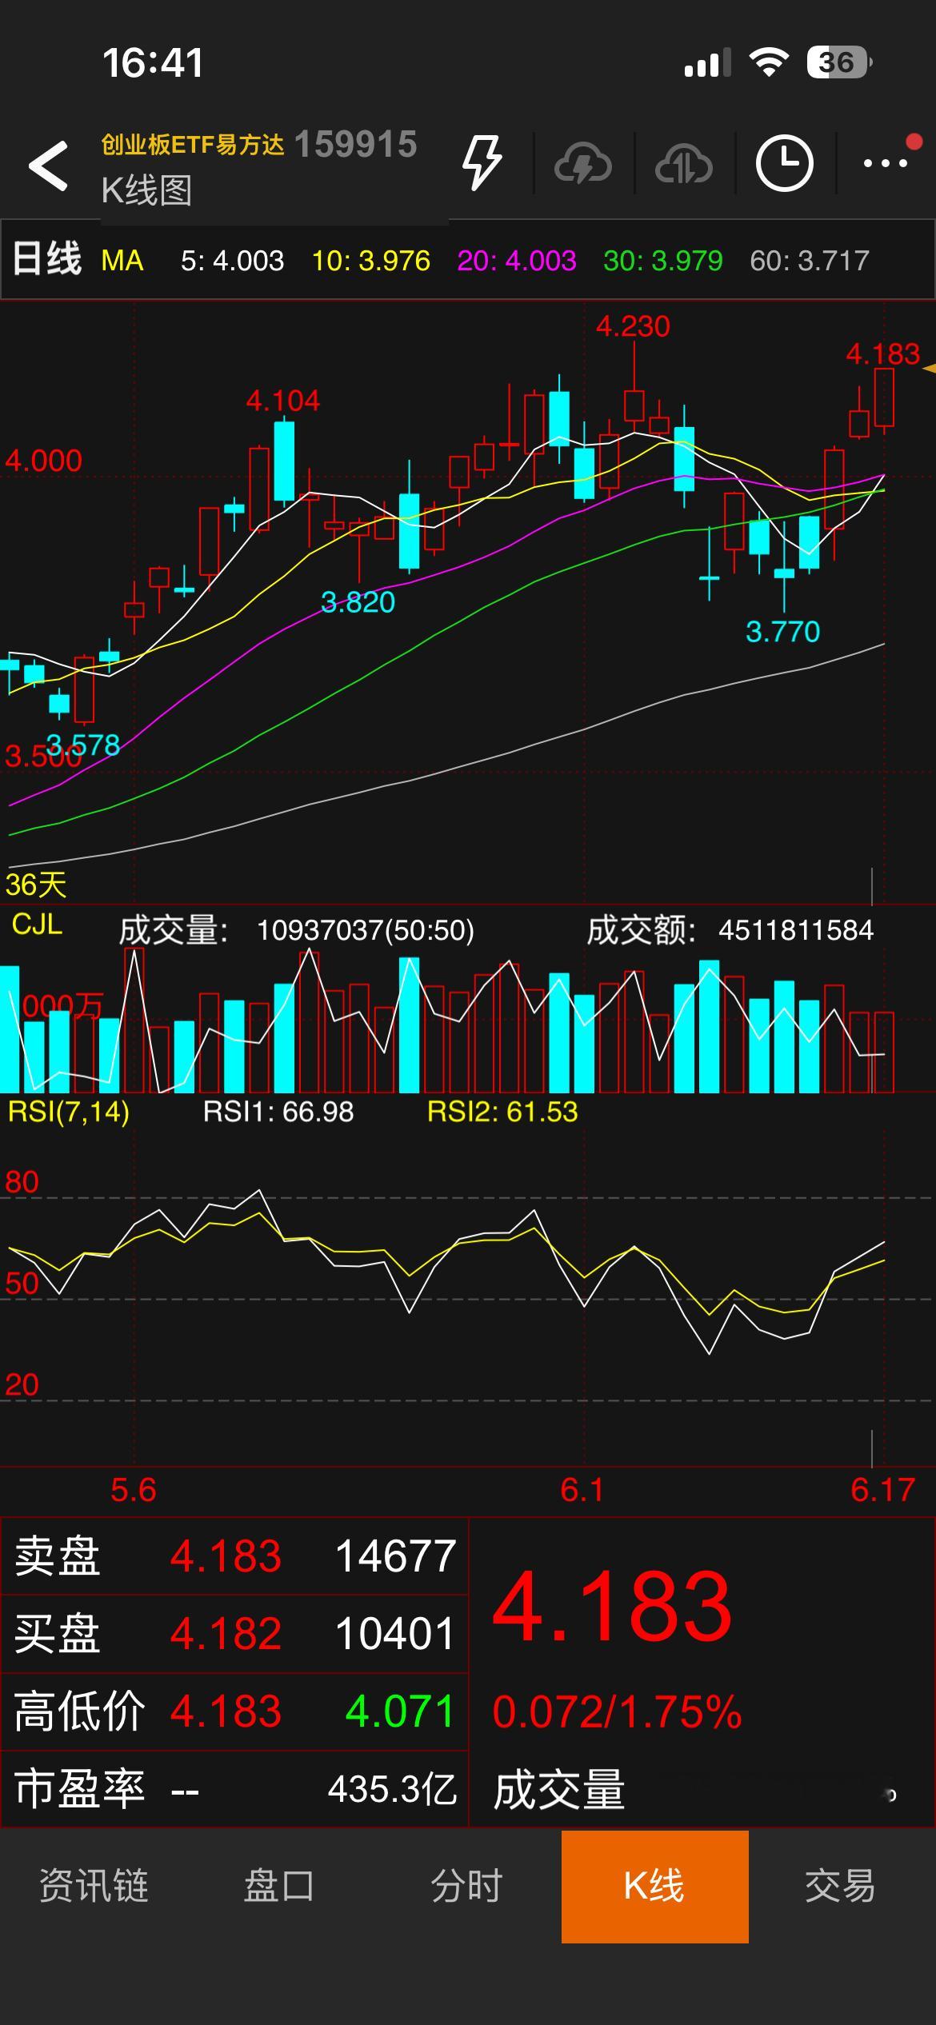936x2025 pixels.
Task: Tap the small indicator icon beside 成交量
Action: [890, 1795]
